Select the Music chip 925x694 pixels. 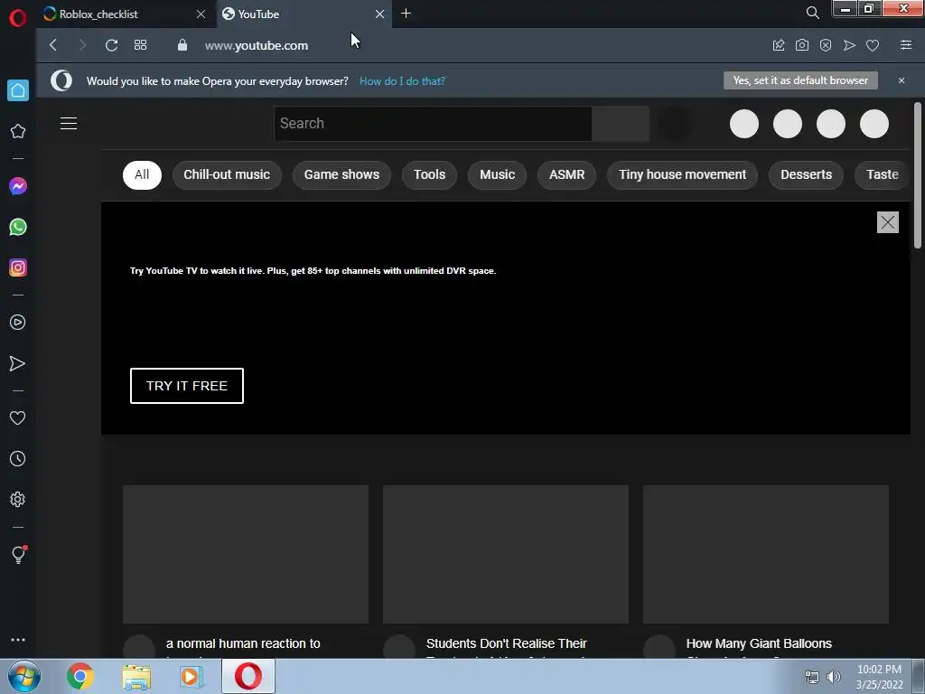[498, 174]
